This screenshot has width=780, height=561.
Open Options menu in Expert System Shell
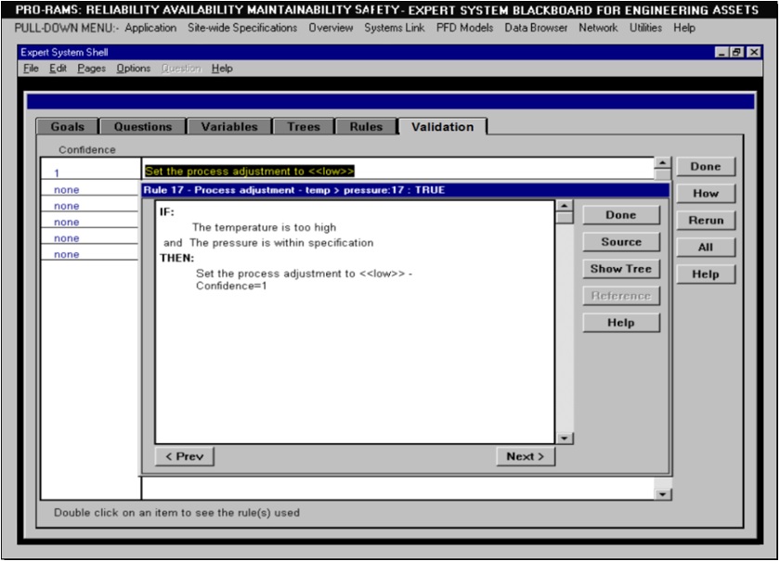click(x=134, y=68)
